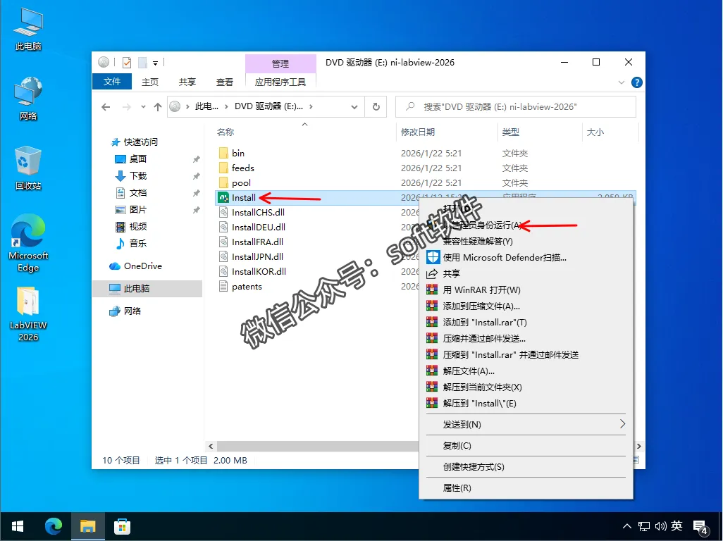Click WinRAR icon next to 用 WinRAR 打开
Screen dimensions: 723x541
click(432, 290)
